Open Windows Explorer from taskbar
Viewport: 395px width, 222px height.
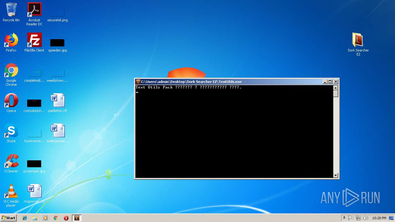point(35,218)
